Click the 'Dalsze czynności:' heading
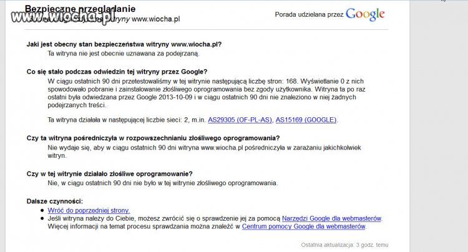 click(55, 201)
